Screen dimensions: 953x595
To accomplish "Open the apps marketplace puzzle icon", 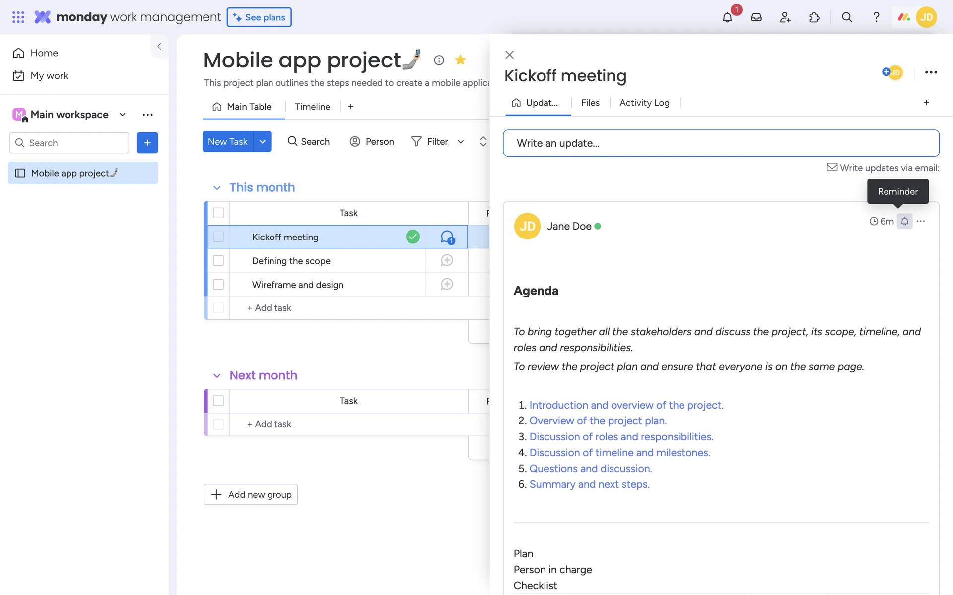I will [x=814, y=17].
